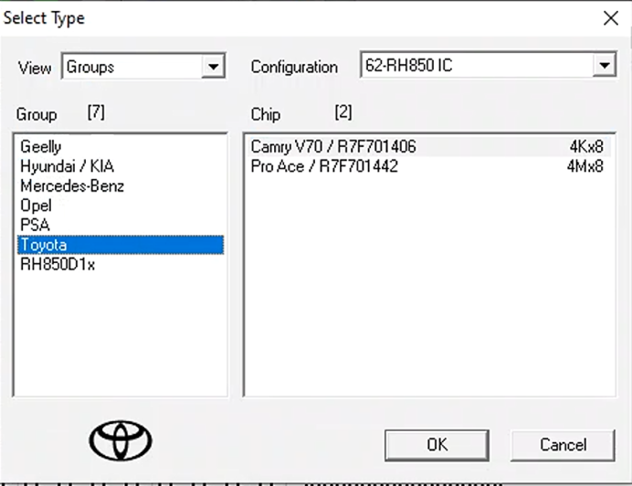Expand the Configuration dropdown arrow
The height and width of the screenshot is (486, 632).
604,66
